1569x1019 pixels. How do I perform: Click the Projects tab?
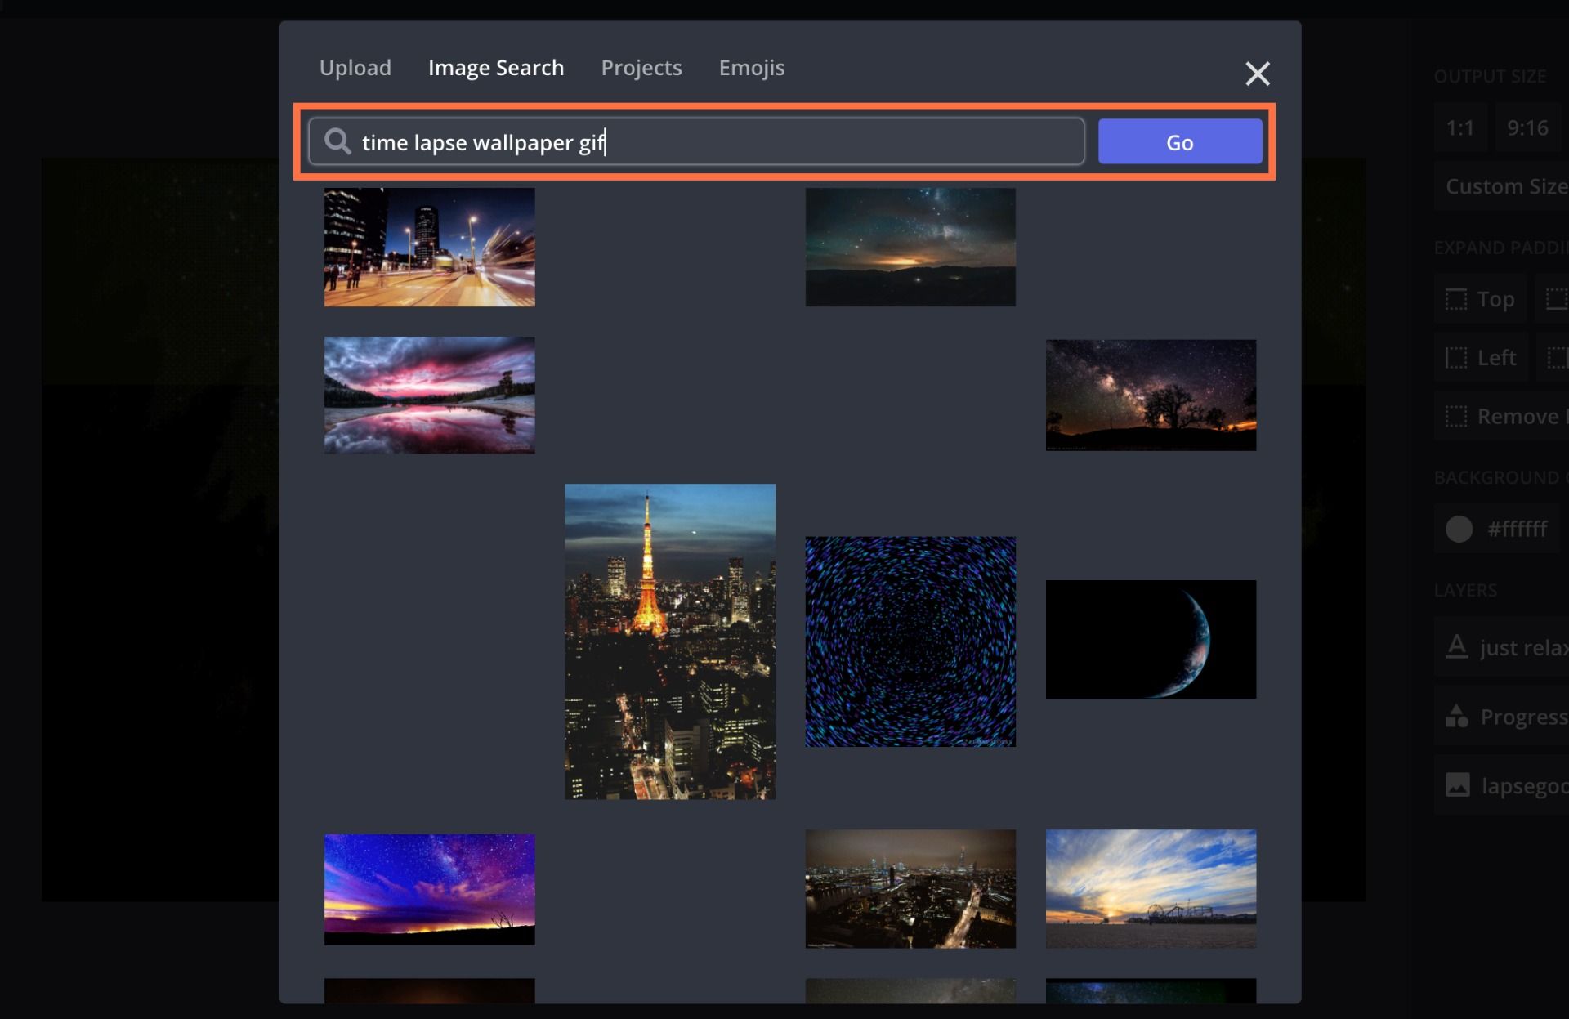(x=641, y=66)
